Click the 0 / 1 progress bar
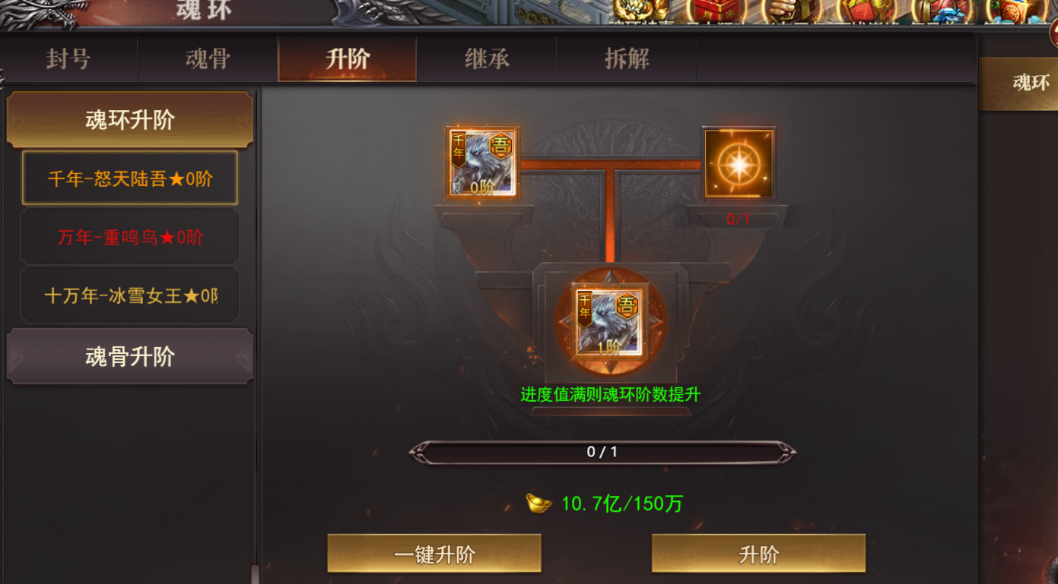Screen dimensions: 1058x584 pos(602,452)
